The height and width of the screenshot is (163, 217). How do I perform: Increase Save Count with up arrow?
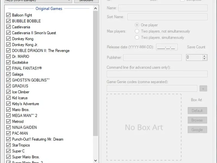(204, 56)
